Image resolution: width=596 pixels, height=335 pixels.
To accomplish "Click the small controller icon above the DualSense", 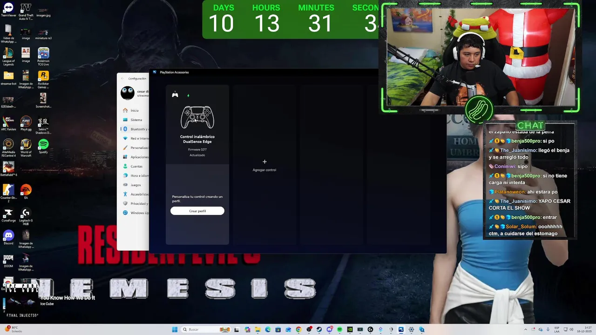I will click(x=175, y=95).
